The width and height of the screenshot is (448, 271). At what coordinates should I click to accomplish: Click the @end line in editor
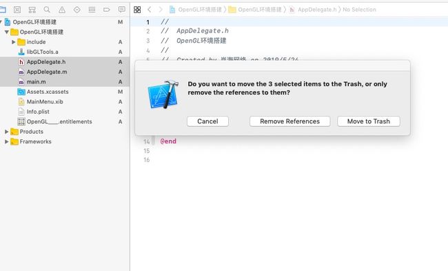tap(168, 141)
